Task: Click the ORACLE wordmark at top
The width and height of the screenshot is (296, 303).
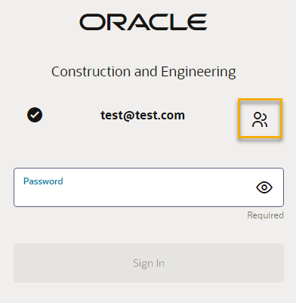Action: point(143,22)
